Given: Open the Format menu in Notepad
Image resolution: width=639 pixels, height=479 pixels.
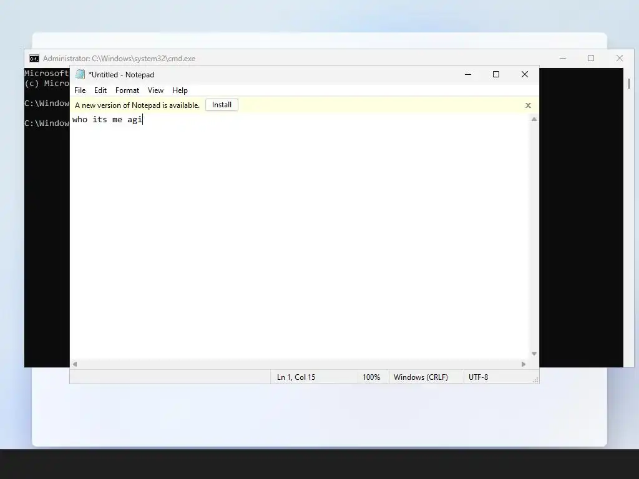Looking at the screenshot, I should tap(127, 90).
